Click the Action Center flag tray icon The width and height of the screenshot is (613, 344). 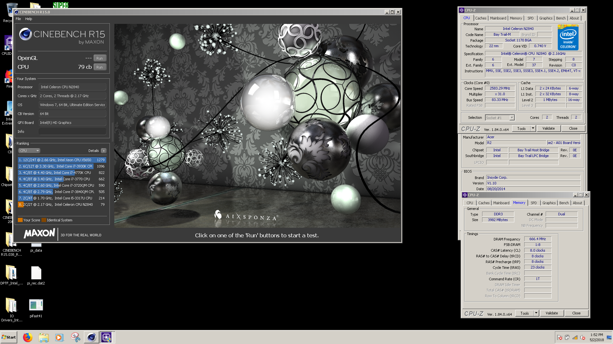(560, 338)
